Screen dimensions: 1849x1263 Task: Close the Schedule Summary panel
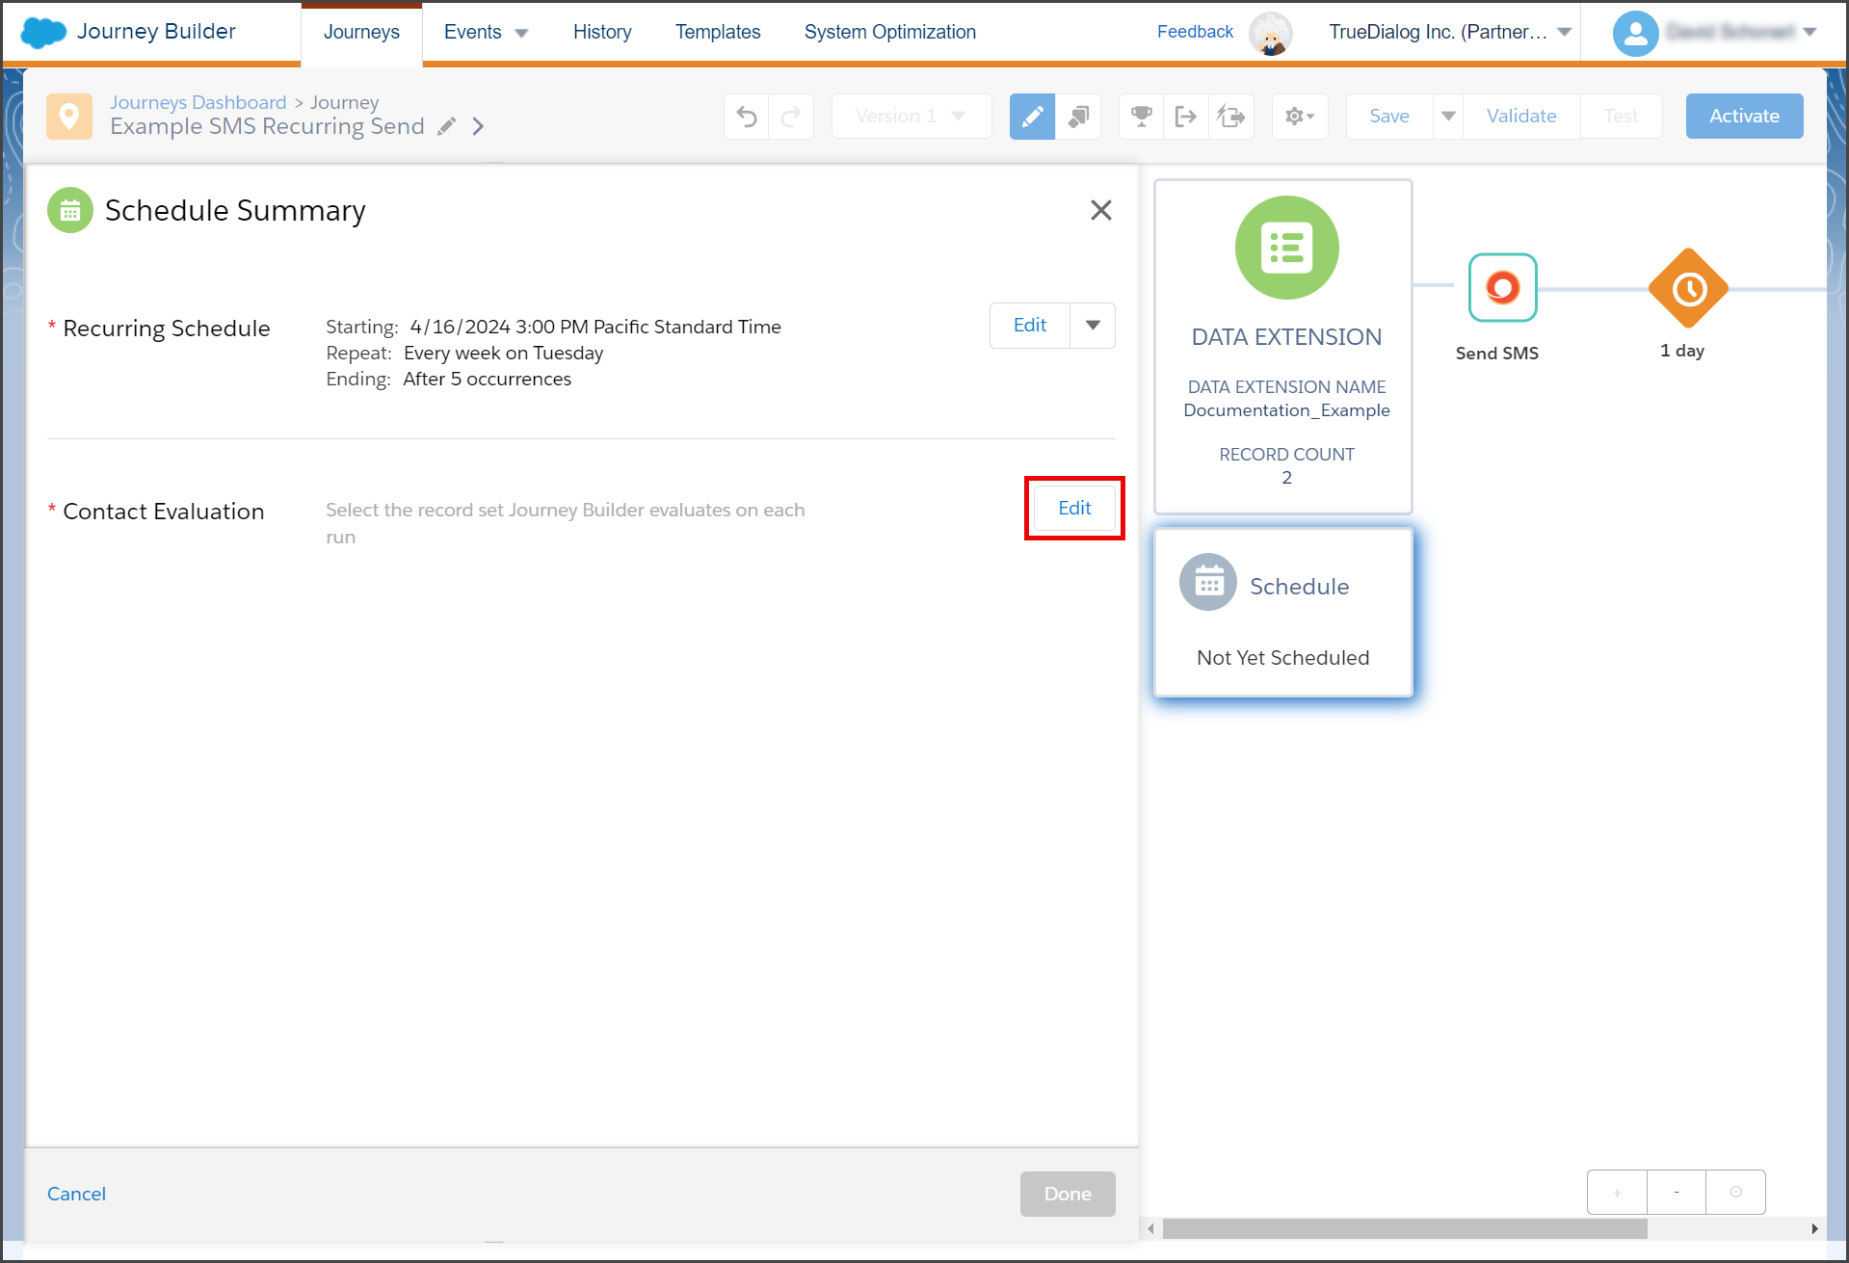1100,210
